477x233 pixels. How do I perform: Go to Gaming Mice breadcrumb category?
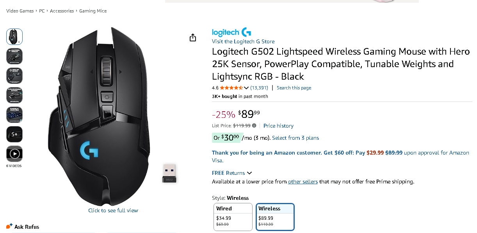click(x=93, y=11)
